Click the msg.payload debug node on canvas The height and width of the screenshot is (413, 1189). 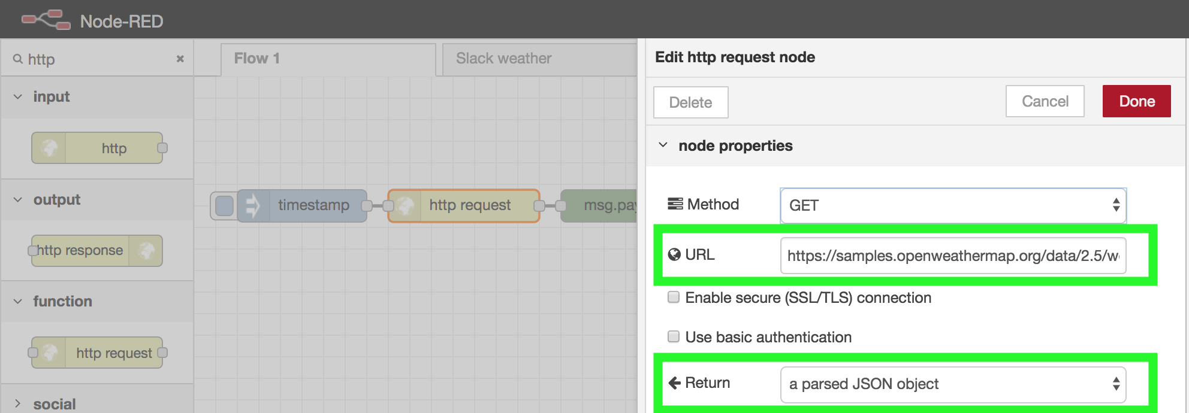[599, 205]
